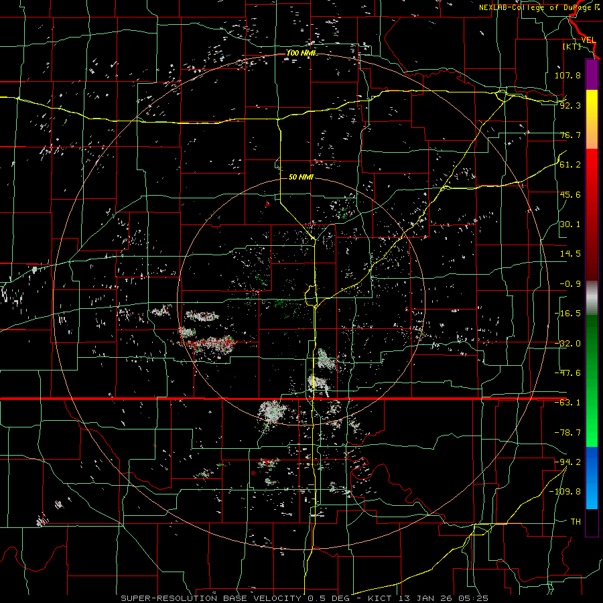Click the 50 NMI range ring label
The width and height of the screenshot is (603, 603).
click(301, 177)
